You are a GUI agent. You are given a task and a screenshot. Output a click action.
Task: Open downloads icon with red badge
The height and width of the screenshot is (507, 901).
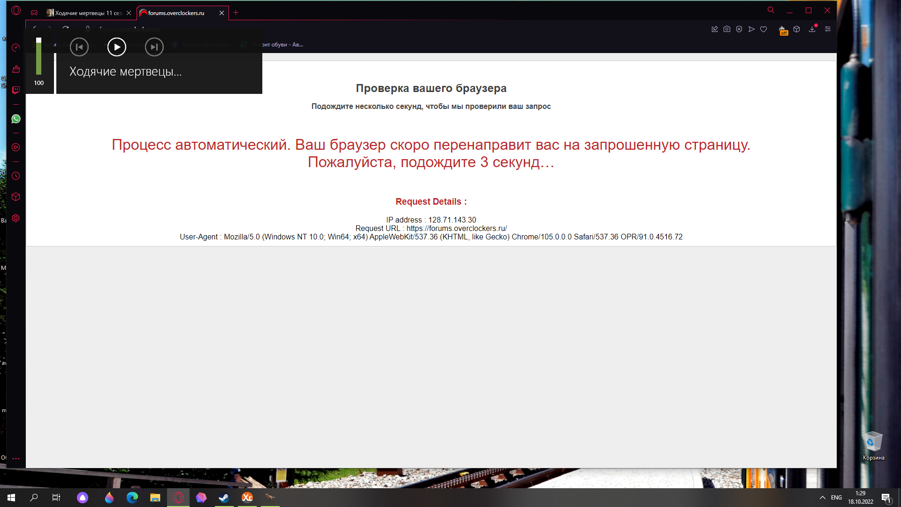click(x=812, y=29)
